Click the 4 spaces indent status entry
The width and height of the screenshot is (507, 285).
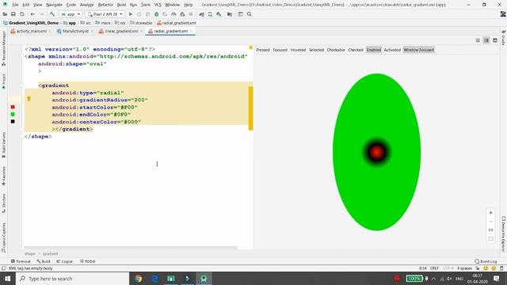coord(464,268)
